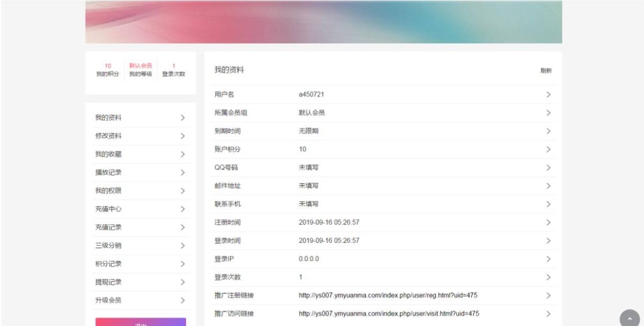Click the chevron beside 提现记录

pyautogui.click(x=182, y=281)
